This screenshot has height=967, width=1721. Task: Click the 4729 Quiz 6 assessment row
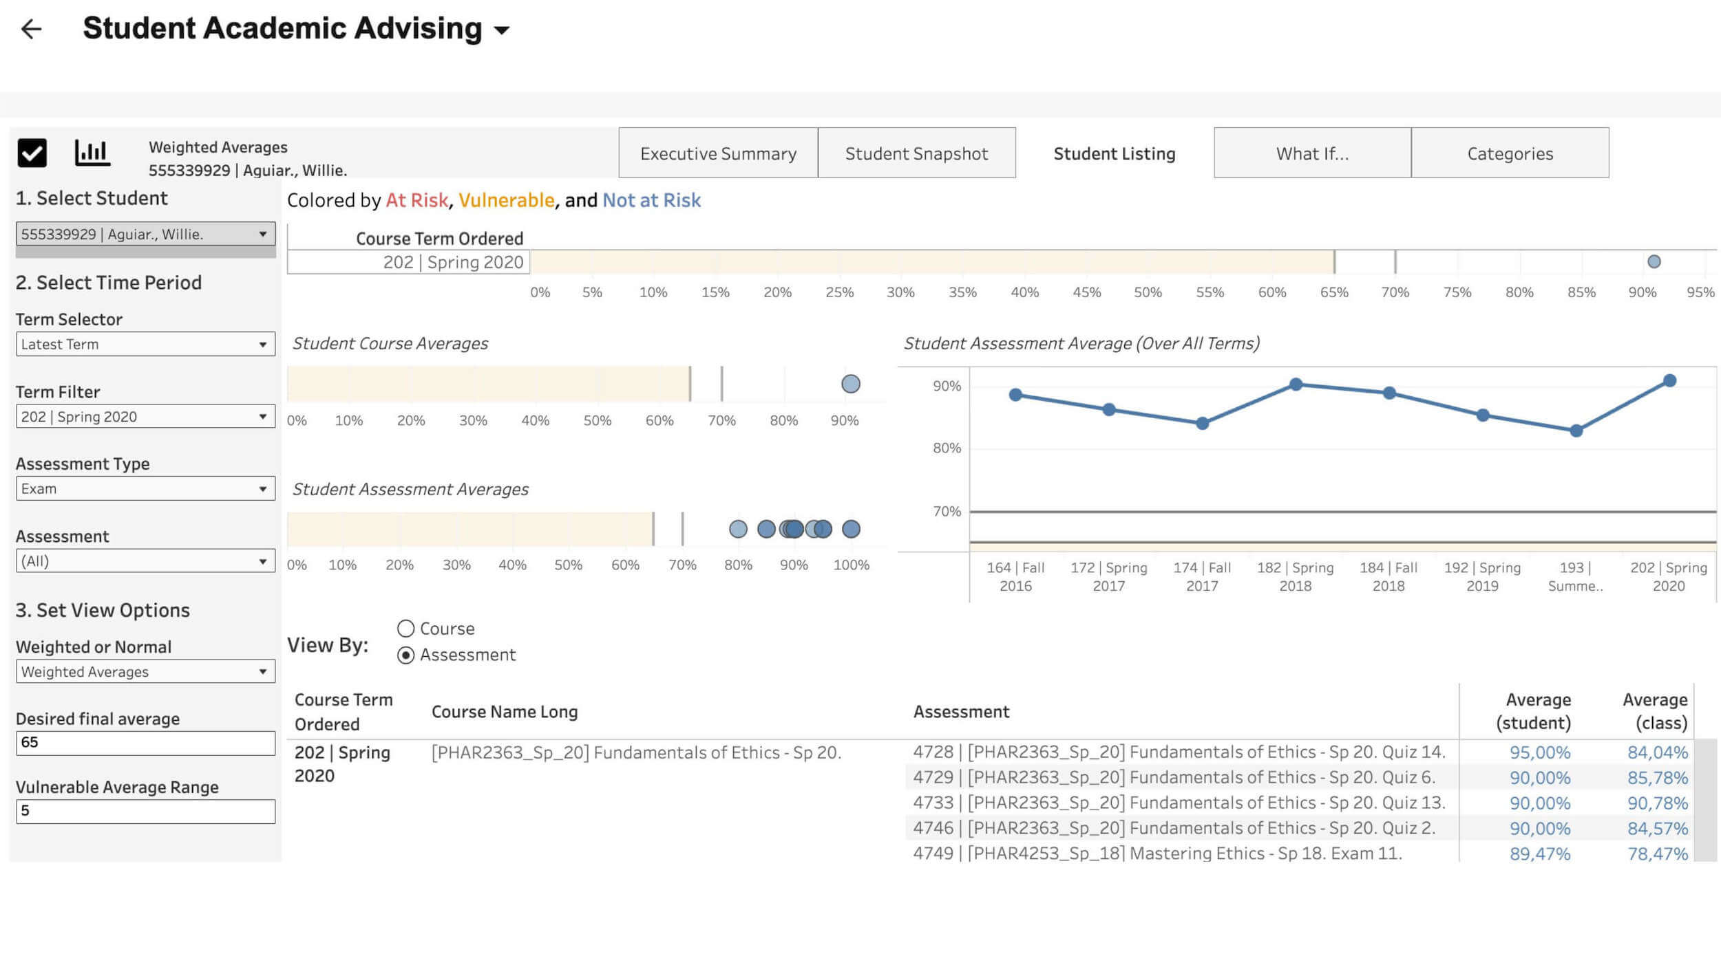click(1174, 778)
